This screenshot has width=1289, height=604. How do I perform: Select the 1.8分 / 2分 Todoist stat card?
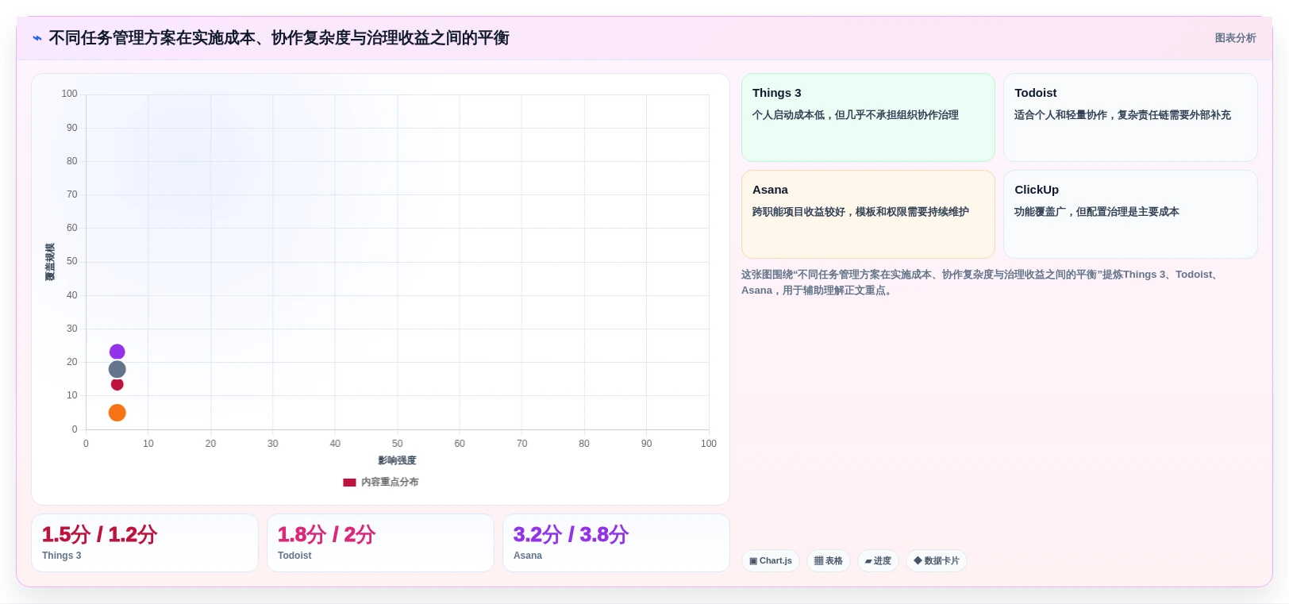(380, 543)
